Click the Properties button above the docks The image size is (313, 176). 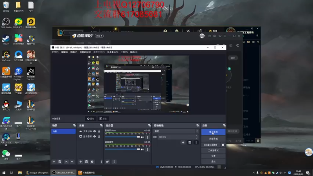pyautogui.click(x=91, y=119)
